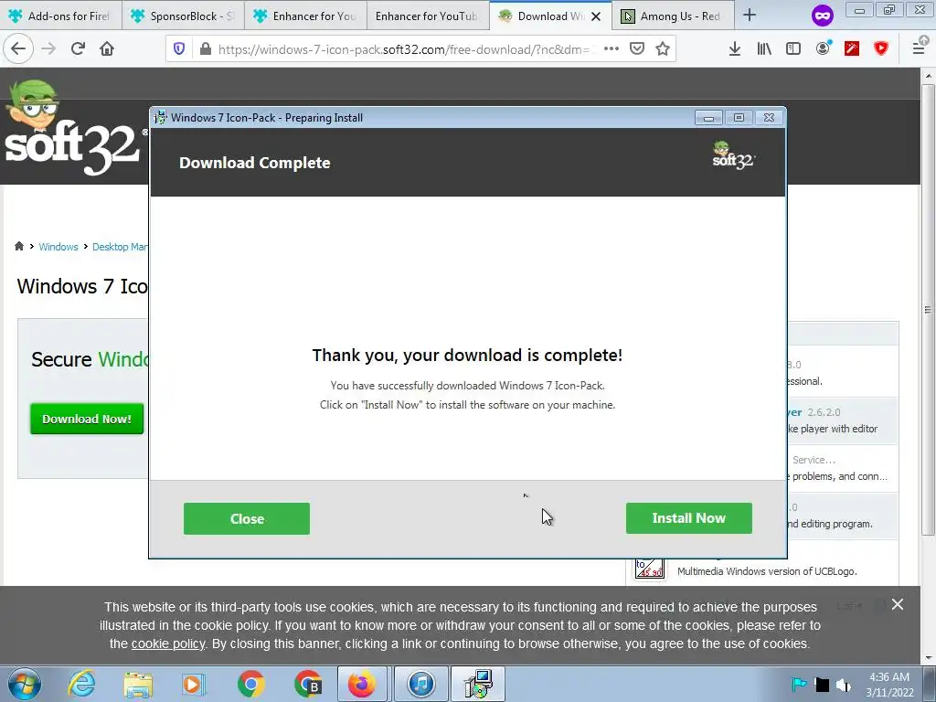The width and height of the screenshot is (936, 702).
Task: Close the Download tab with its X
Action: [596, 16]
